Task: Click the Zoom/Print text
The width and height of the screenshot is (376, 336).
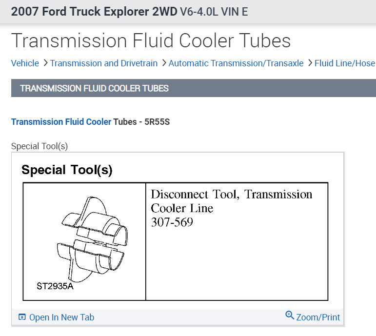Action: 318,317
